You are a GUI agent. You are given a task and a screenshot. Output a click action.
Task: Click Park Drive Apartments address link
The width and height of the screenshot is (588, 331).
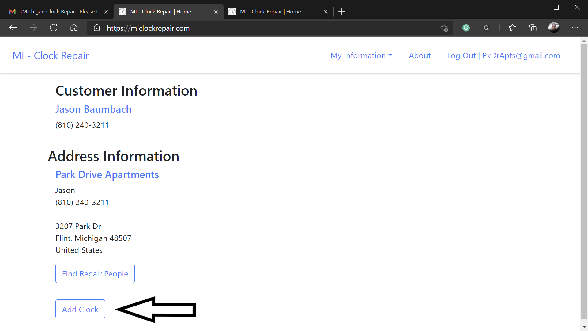[x=107, y=174]
